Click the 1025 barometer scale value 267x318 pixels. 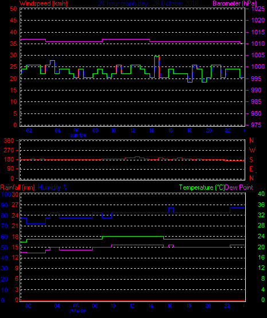258,9
